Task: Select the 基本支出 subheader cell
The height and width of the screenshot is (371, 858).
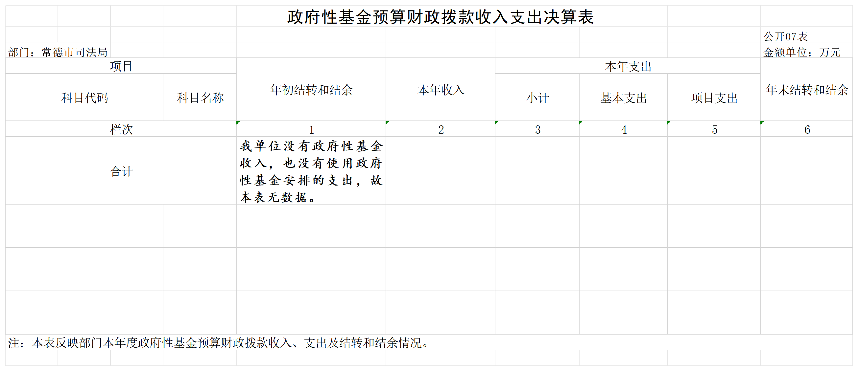Action: [623, 98]
